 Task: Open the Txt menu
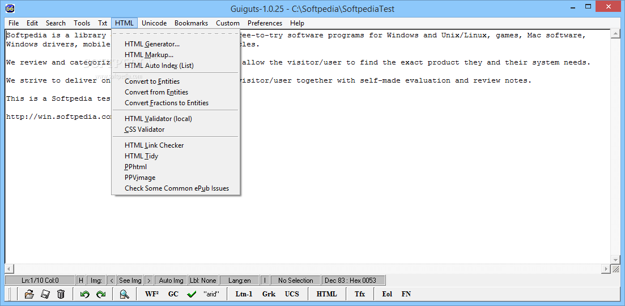[103, 23]
